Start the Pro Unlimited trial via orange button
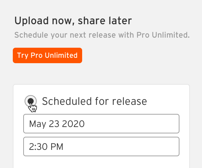 click(47, 55)
